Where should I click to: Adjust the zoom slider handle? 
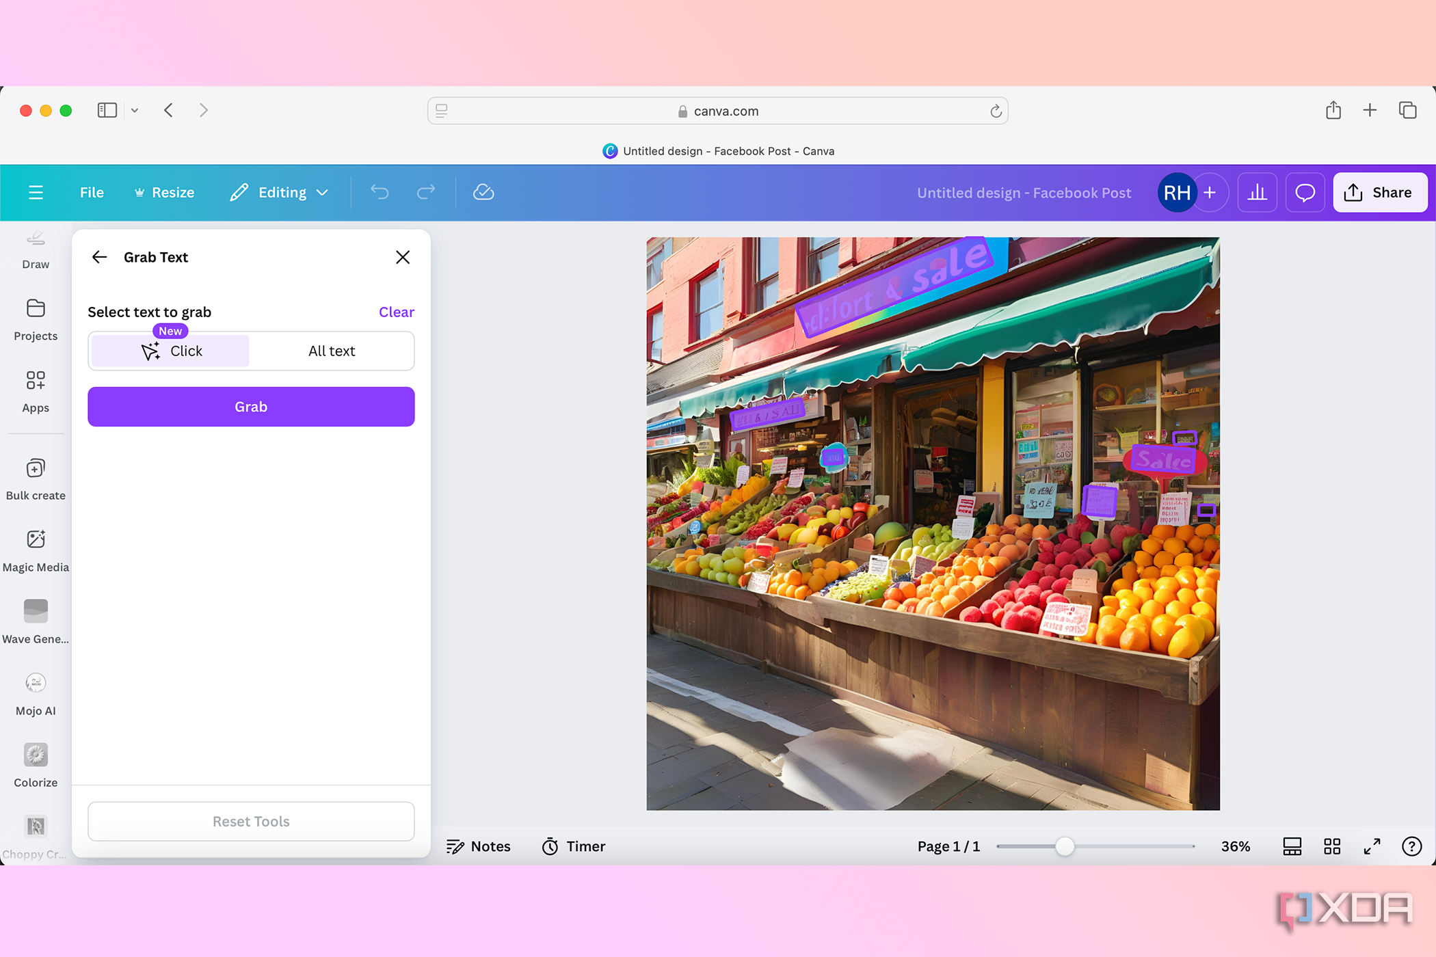click(1064, 846)
